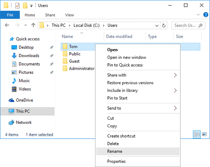
Task: Select the Public folder
Action: tap(75, 54)
